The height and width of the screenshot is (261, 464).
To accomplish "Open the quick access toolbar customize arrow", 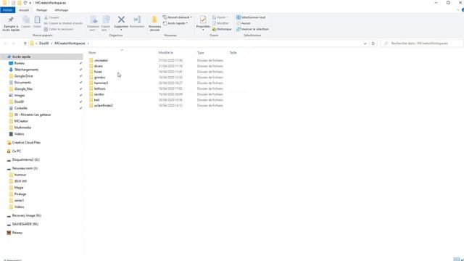I will coord(30,3).
